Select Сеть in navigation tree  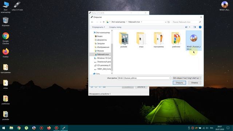click(96, 74)
